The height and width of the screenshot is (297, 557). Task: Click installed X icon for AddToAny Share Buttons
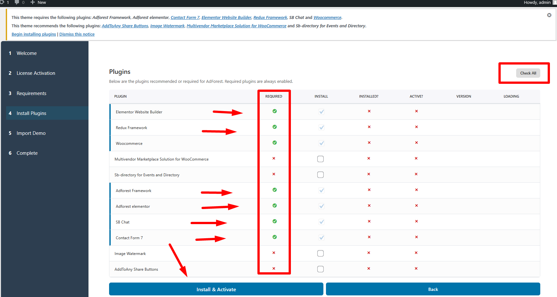[369, 268]
